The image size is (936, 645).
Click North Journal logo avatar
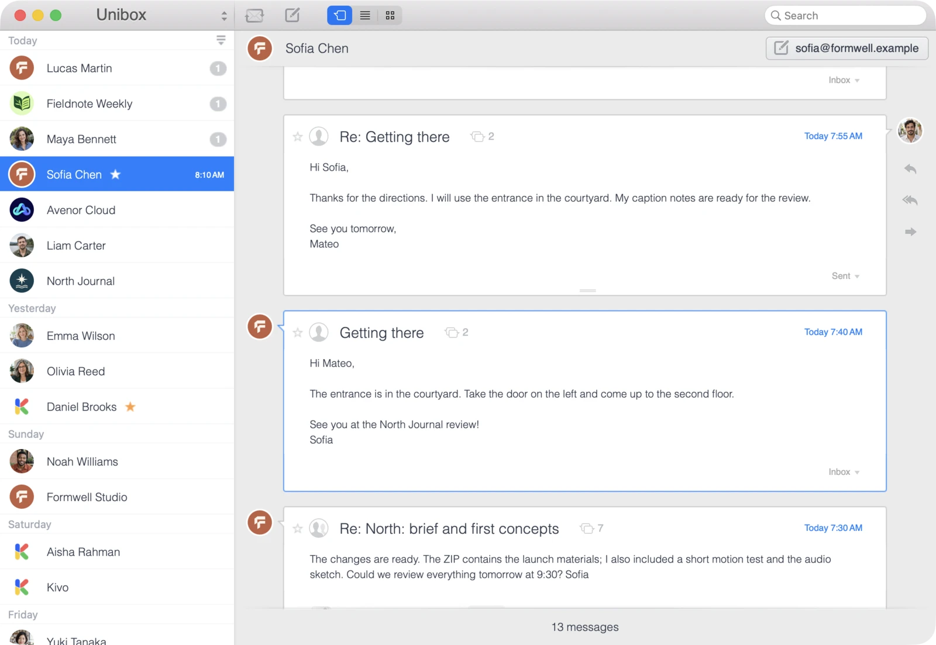tap(22, 281)
